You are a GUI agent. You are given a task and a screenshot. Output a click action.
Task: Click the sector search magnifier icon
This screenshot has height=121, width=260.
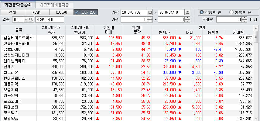coord(31,19)
